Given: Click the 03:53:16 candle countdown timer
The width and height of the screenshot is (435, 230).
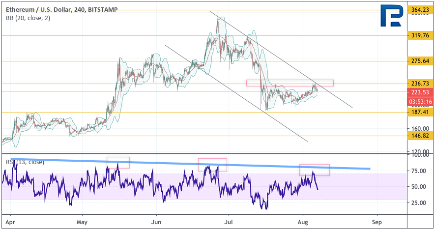Looking at the screenshot, I should [x=419, y=102].
